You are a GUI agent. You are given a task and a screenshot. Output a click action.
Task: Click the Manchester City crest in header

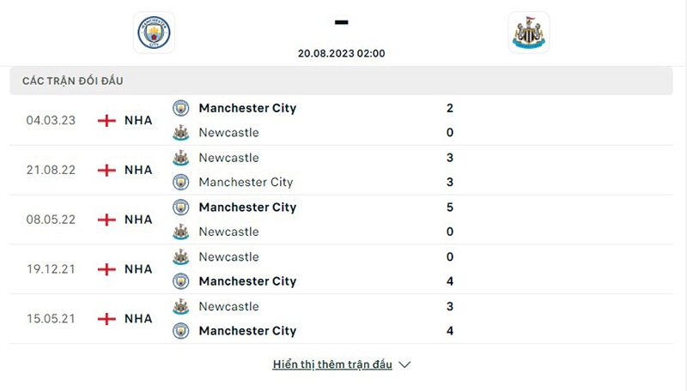pos(155,33)
